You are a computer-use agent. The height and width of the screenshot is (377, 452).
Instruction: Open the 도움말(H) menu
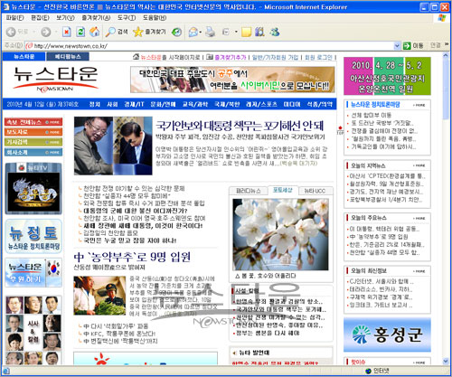click(155, 18)
